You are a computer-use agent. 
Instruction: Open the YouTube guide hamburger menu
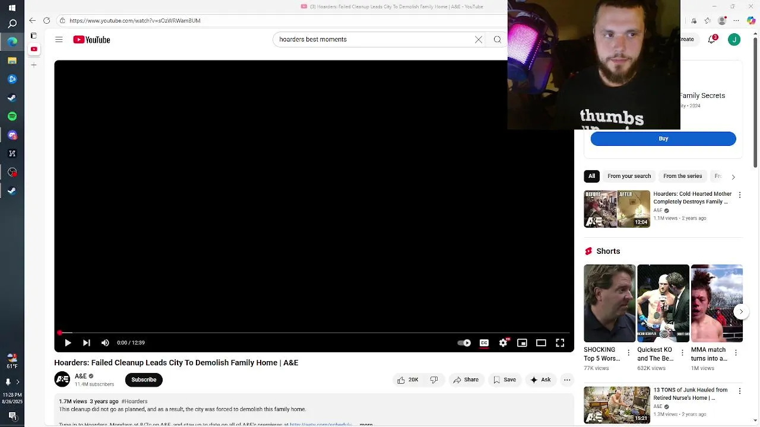(x=59, y=40)
